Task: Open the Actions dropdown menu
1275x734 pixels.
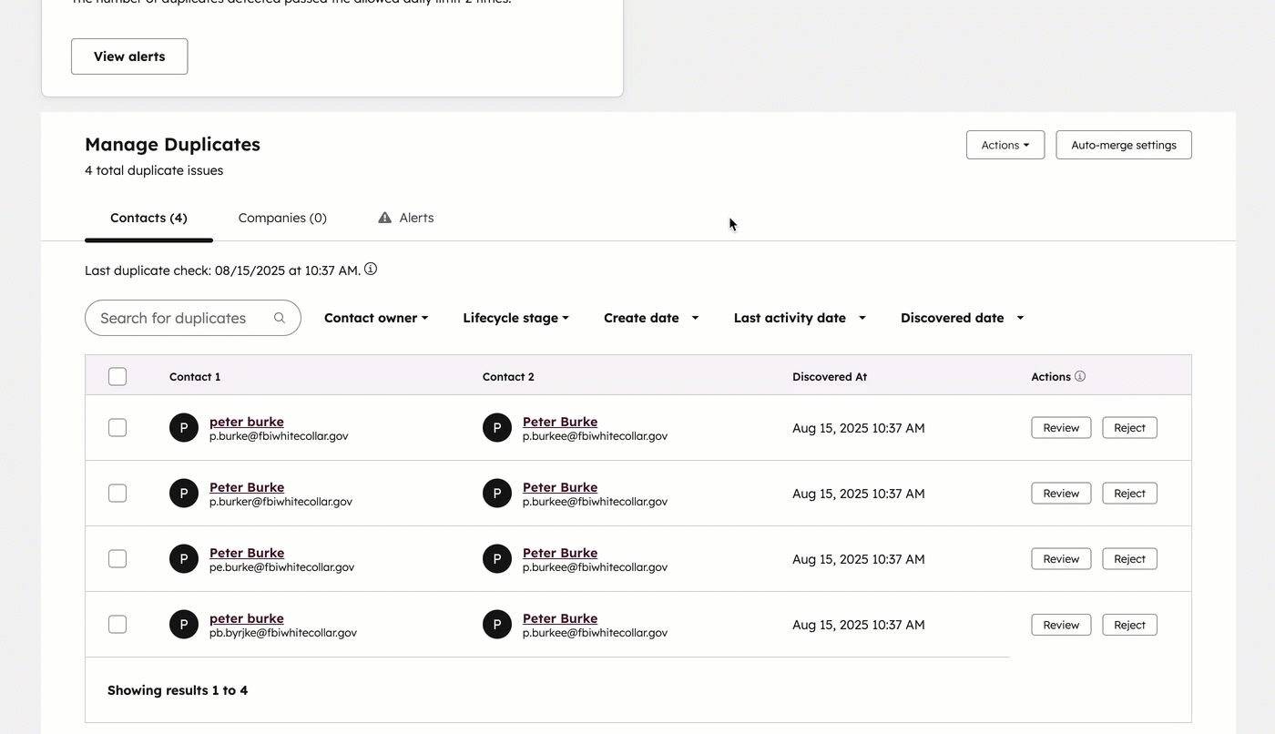Action: coord(1005,144)
